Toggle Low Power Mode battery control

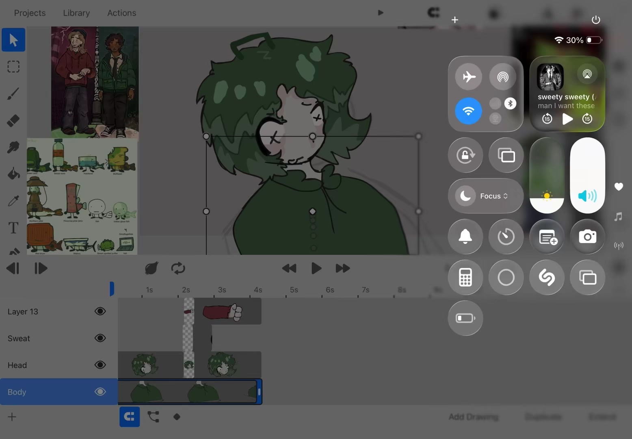pos(465,318)
